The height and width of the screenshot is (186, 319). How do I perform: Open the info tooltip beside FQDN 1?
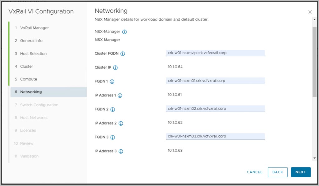click(112, 81)
